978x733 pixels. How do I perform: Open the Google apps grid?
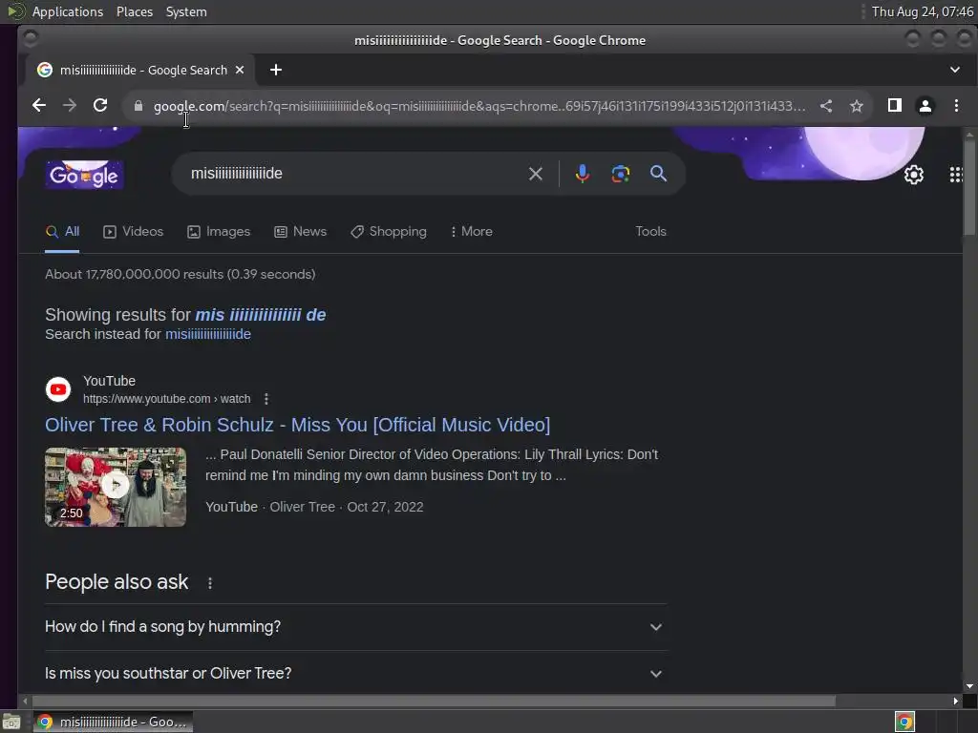pyautogui.click(x=956, y=175)
